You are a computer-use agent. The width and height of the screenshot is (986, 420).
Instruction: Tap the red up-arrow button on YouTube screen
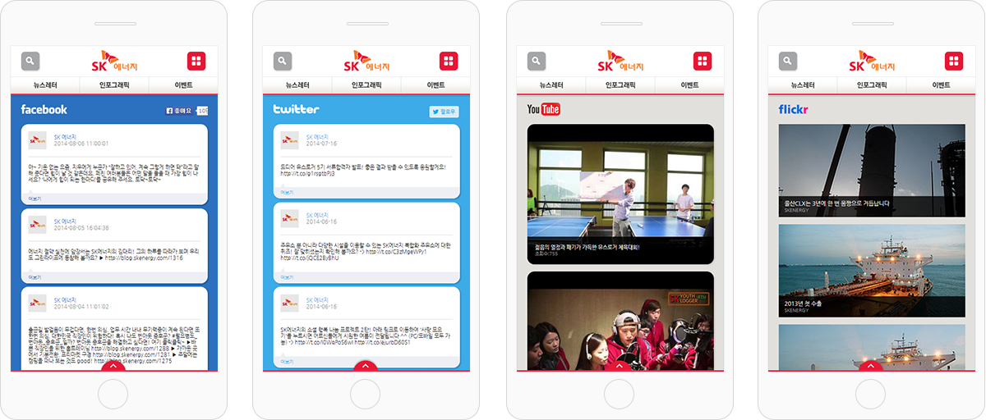(x=620, y=366)
